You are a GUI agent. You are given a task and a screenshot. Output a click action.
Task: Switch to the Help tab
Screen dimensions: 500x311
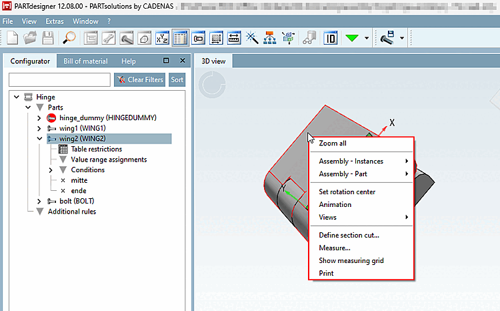point(129,61)
